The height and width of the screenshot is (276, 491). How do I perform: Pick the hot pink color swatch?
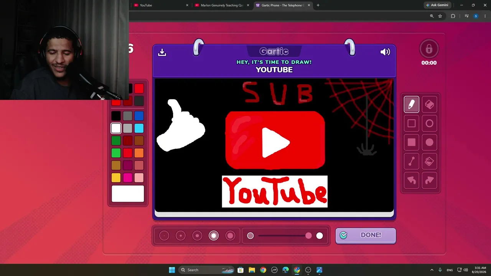click(128, 177)
